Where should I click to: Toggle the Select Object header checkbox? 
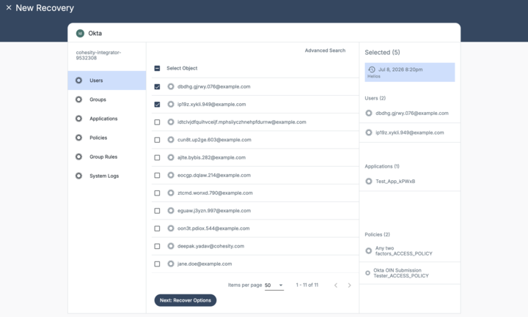point(157,68)
